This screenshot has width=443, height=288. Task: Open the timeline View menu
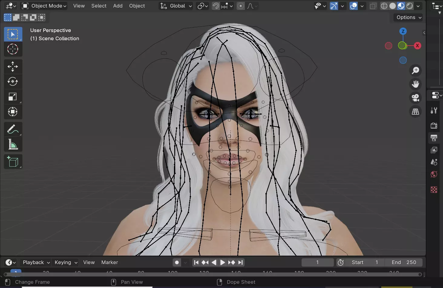coord(89,262)
